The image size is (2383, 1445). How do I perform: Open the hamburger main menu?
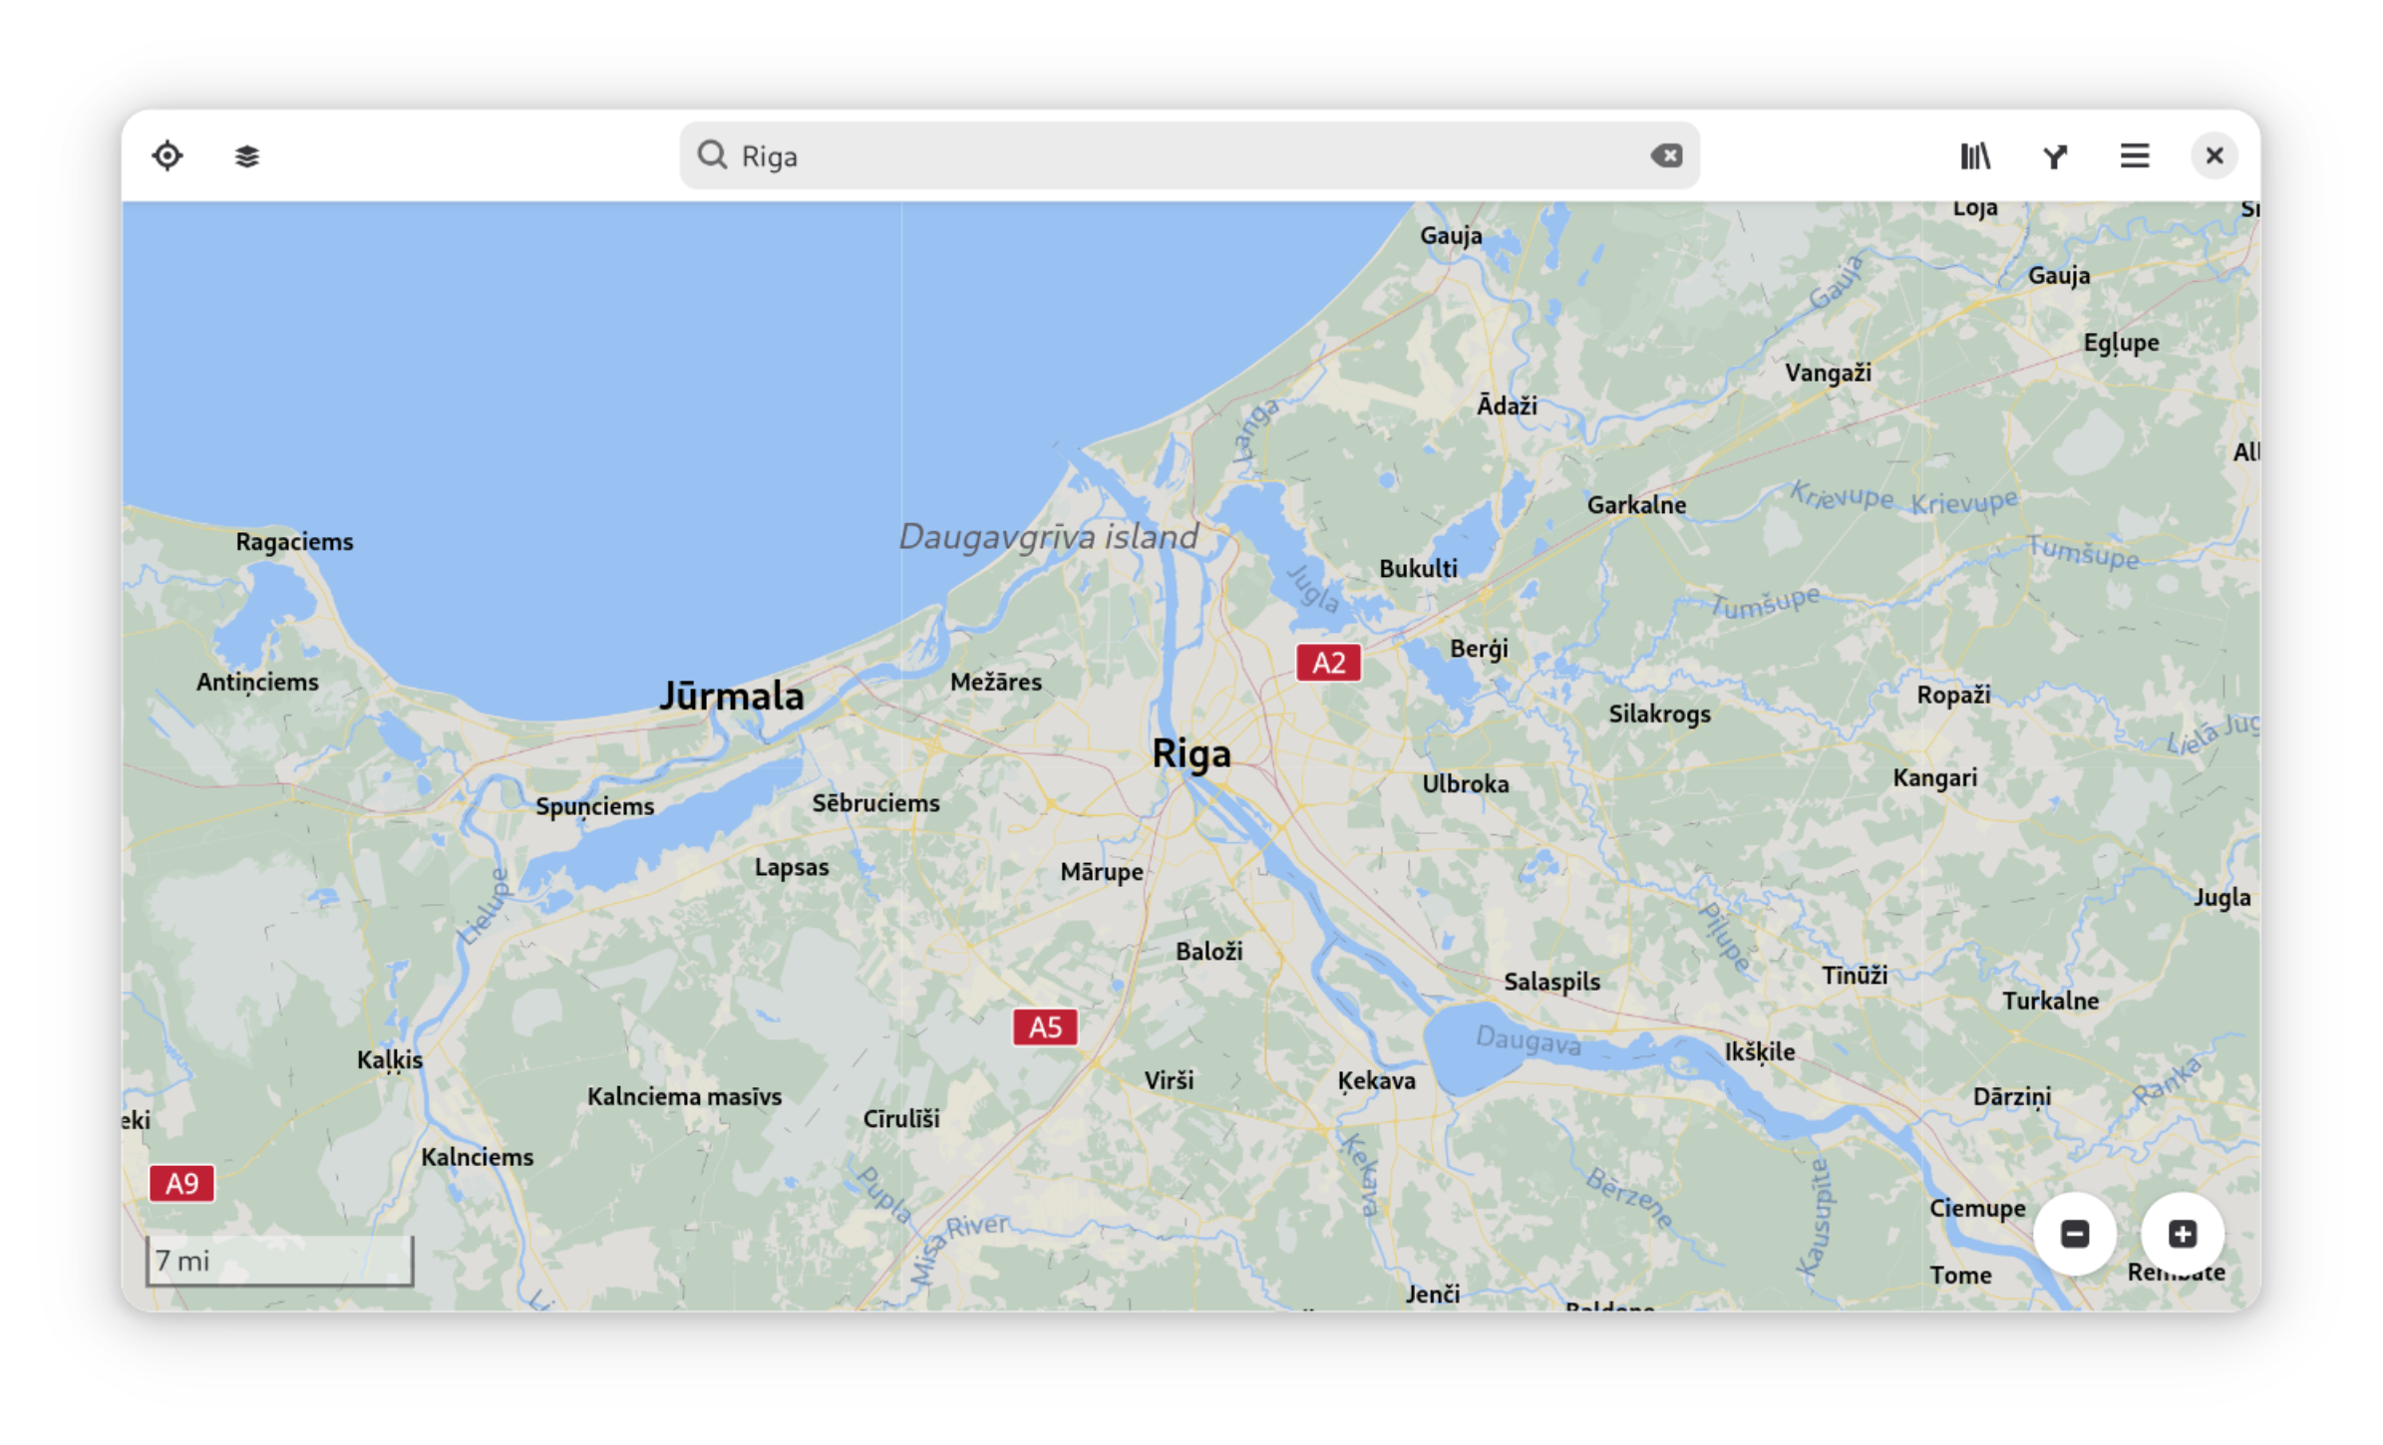(x=2134, y=156)
